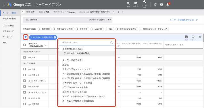Viewport: 204px width, 108px height.
Task: Toggle the select-all keyword header checkbox
Action: pyautogui.click(x=24, y=45)
